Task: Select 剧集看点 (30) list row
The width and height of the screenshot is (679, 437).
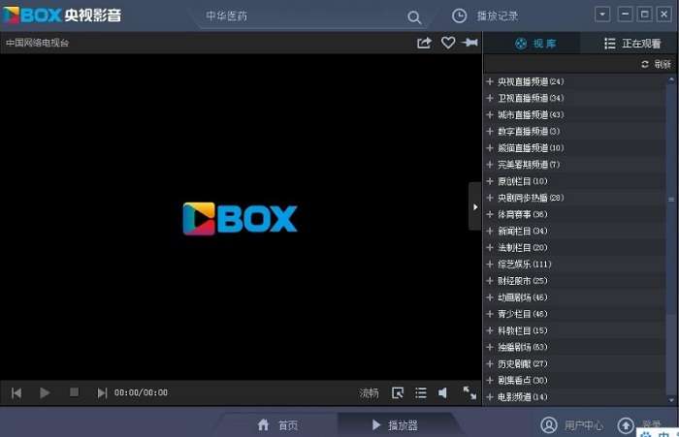Action: pyautogui.click(x=574, y=380)
